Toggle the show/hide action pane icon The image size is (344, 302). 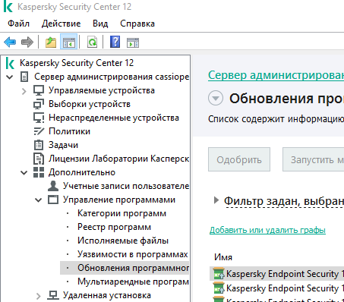click(x=133, y=42)
